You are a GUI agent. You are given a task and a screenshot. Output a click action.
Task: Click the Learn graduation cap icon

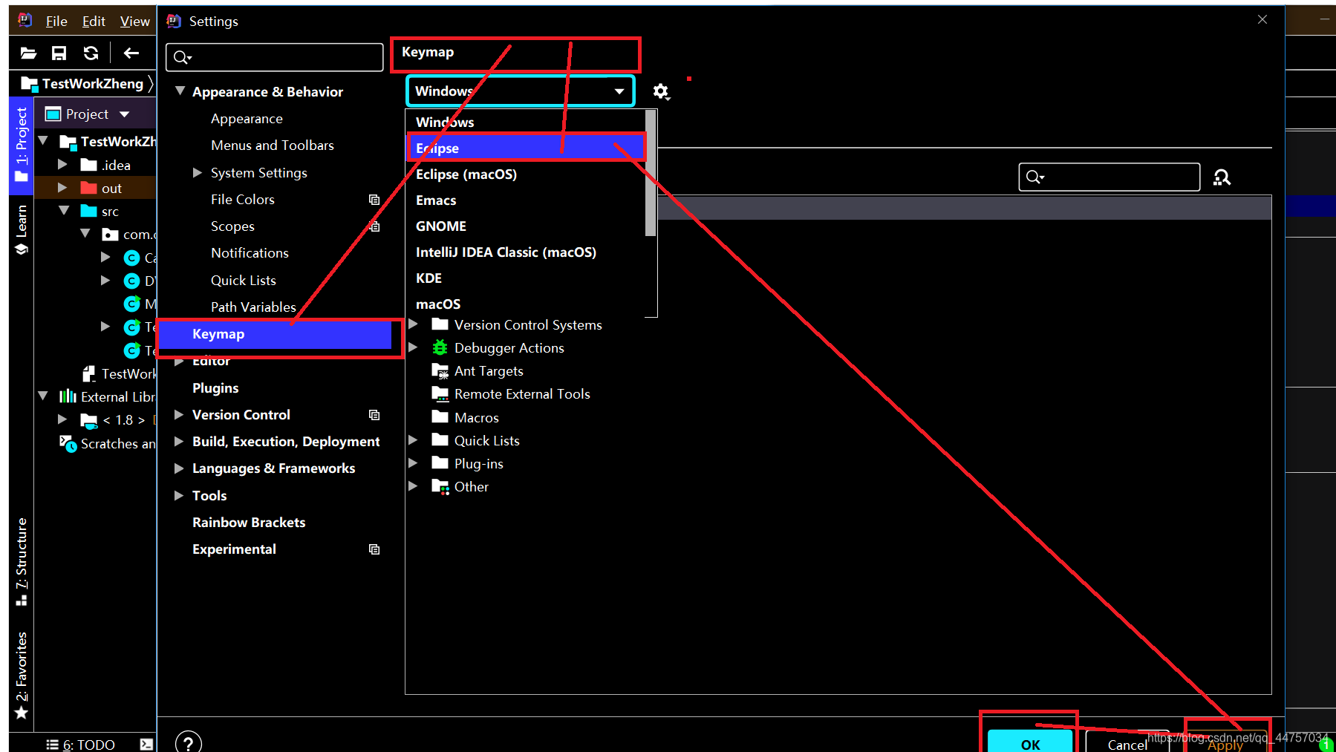point(22,249)
